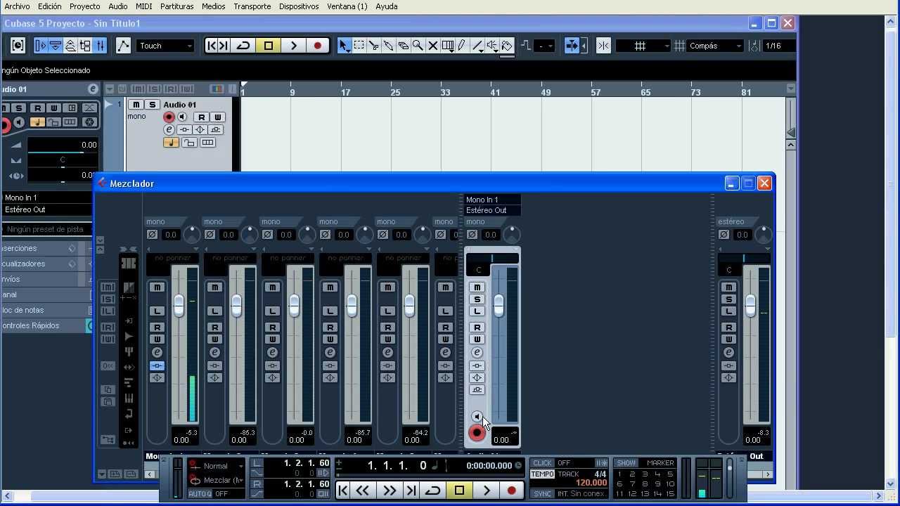Select the Range Selection tool
This screenshot has height=506, width=900.
coord(359,46)
